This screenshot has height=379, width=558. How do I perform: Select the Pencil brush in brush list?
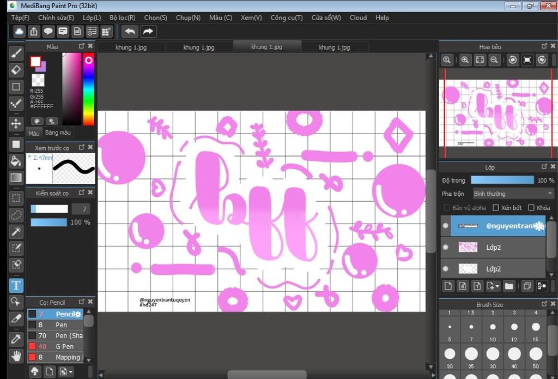pyautogui.click(x=55, y=314)
